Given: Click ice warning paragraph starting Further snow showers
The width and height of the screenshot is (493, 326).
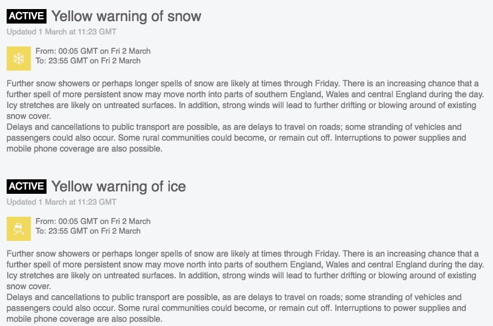Looking at the screenshot, I should [245, 270].
